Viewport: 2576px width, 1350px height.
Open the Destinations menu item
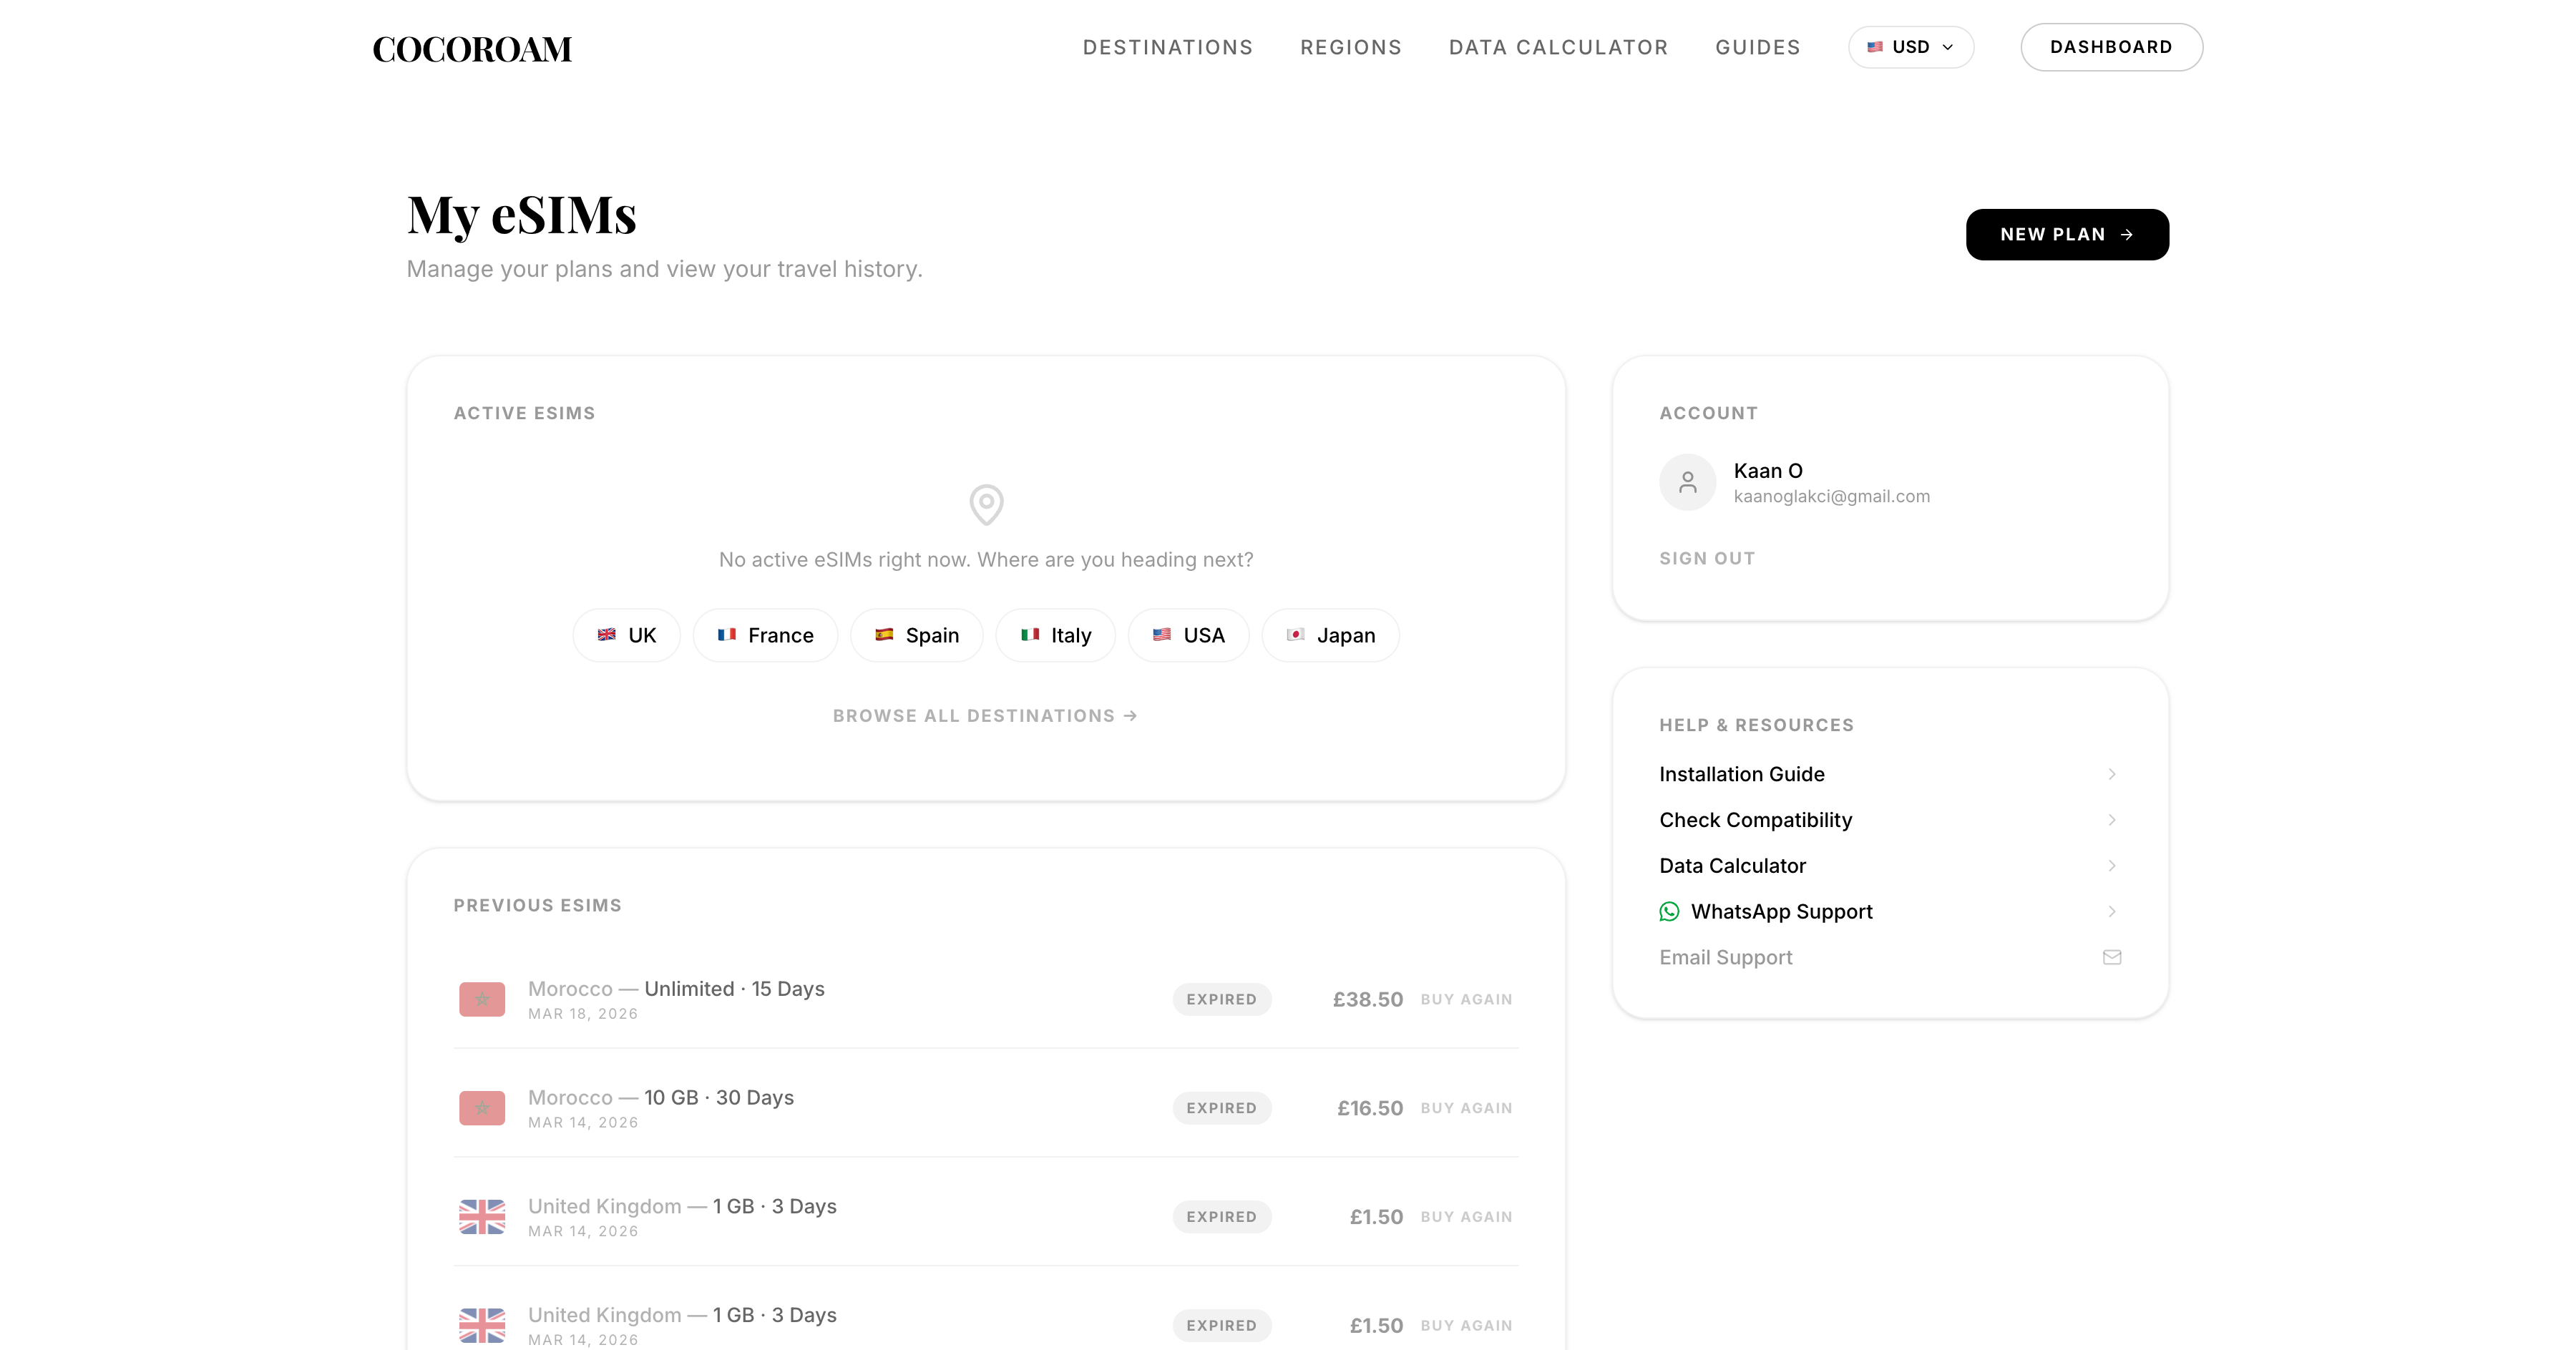[1167, 47]
